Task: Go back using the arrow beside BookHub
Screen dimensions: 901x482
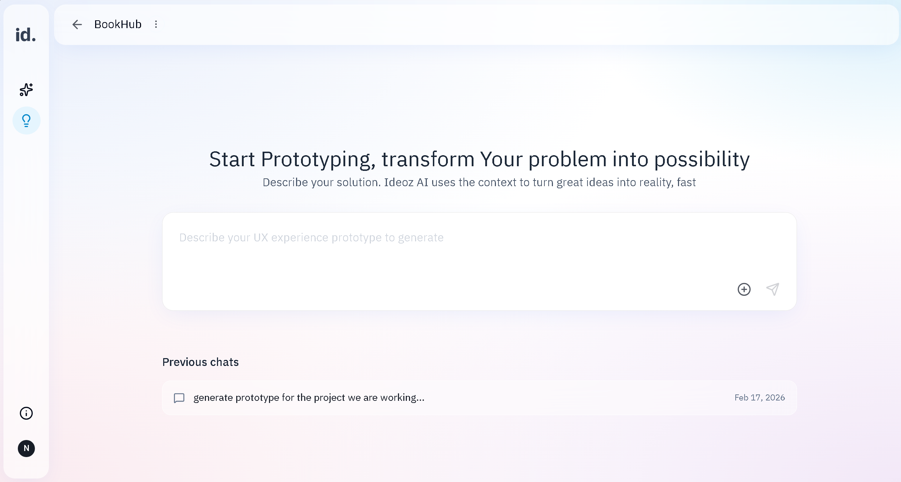Action: (77, 25)
